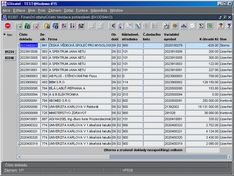Click the insert new record icon
234x176 pixels.
pyautogui.click(x=19, y=26)
